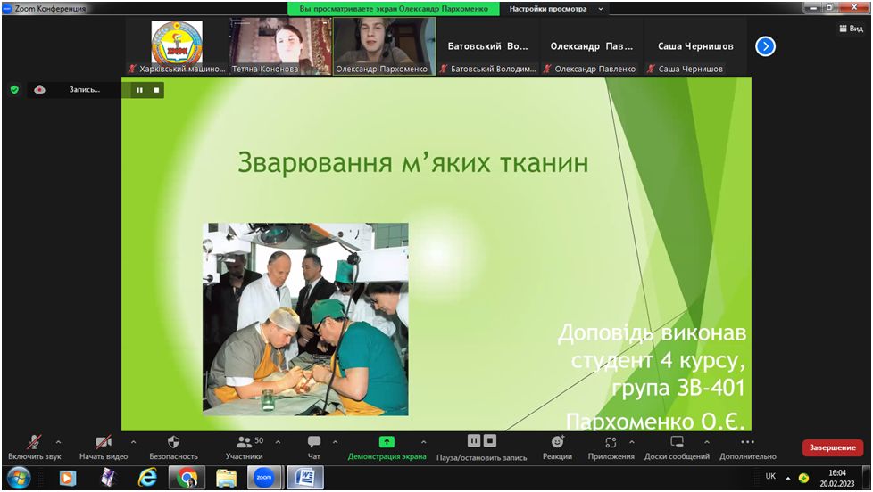Click green encryption shield icon

pyautogui.click(x=15, y=89)
